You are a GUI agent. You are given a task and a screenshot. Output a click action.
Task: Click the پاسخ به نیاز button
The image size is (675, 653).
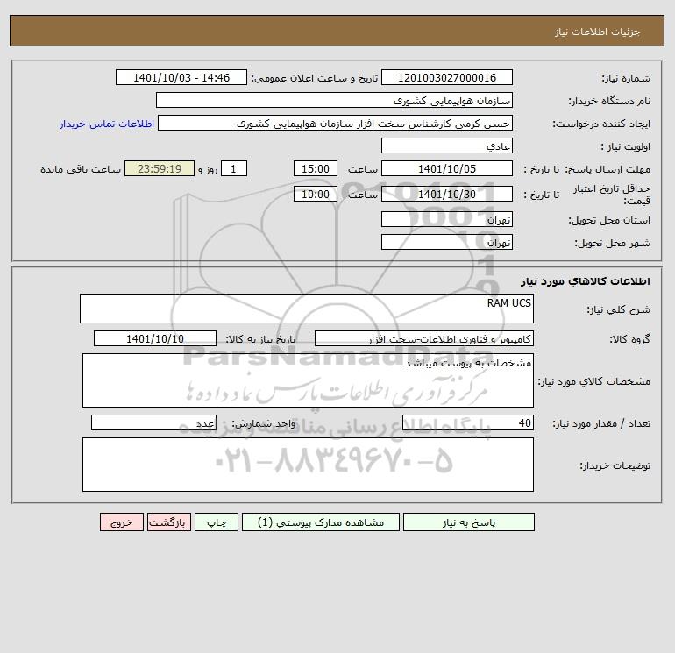pyautogui.click(x=468, y=522)
